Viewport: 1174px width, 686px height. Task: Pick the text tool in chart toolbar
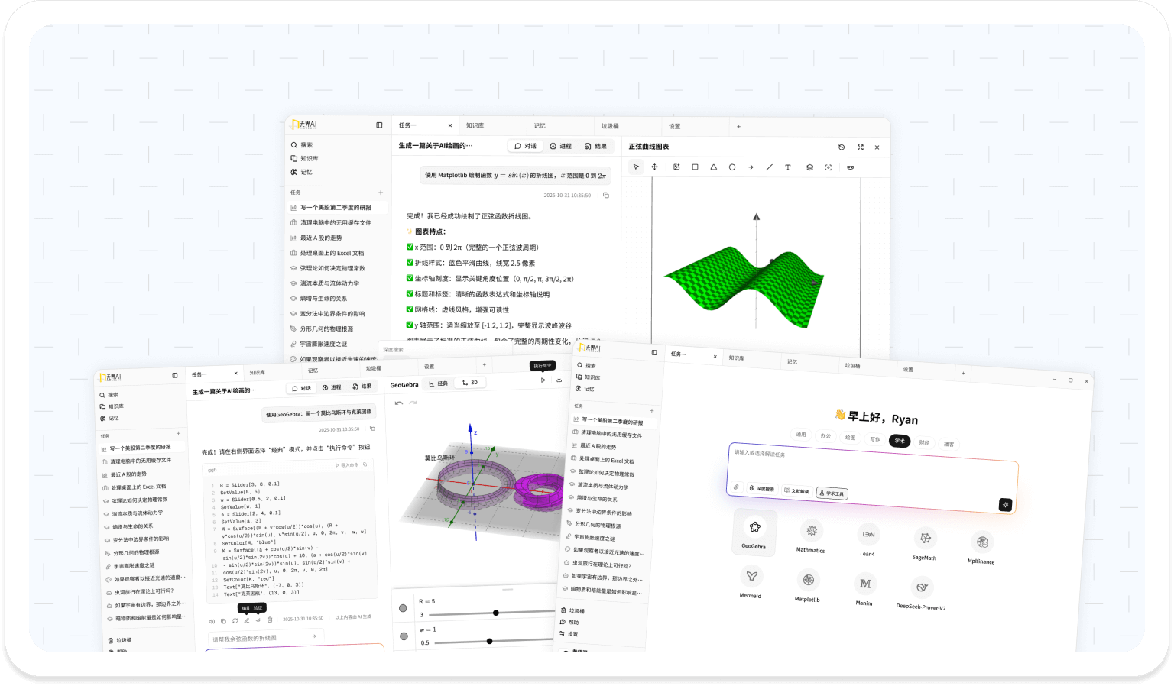787,167
